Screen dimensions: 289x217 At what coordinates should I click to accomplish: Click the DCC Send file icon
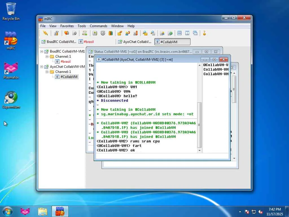(x=120, y=33)
